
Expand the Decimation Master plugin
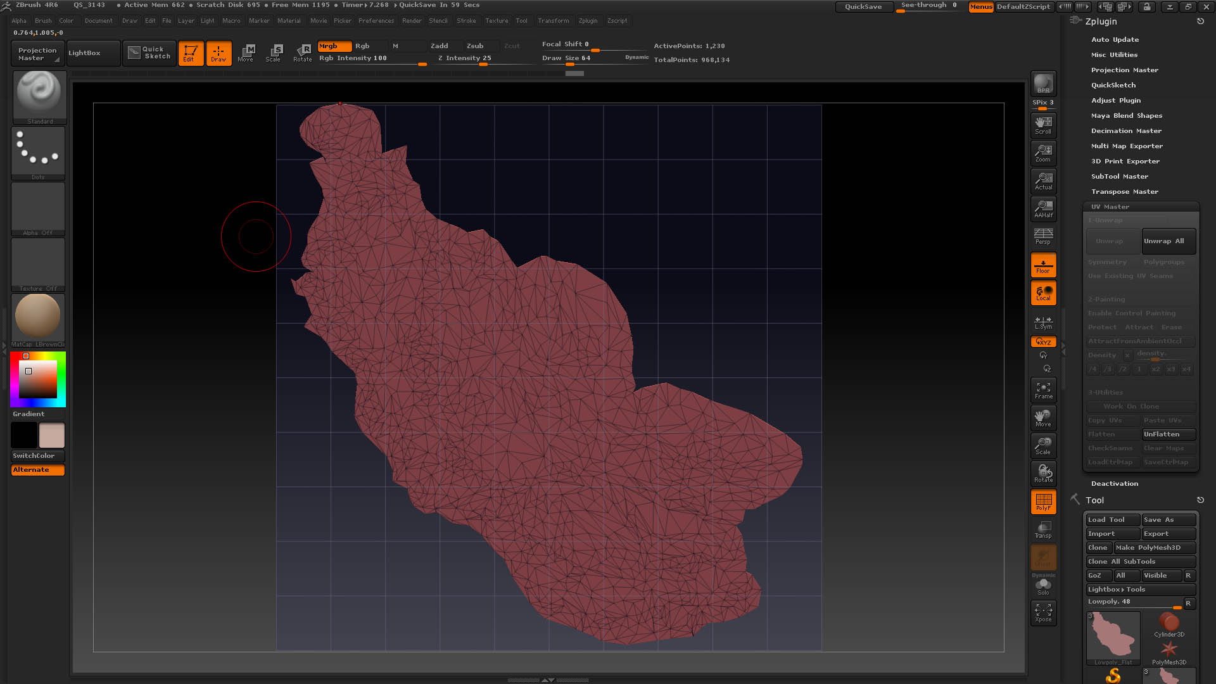(1126, 131)
